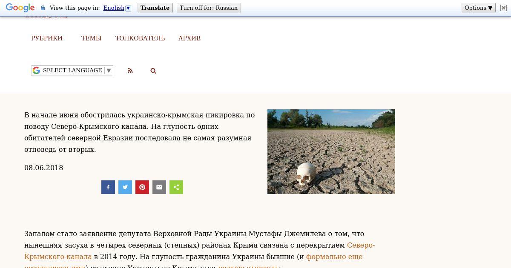Open the ТЕМЫ menu item
The height and width of the screenshot is (268, 511).
click(x=91, y=38)
